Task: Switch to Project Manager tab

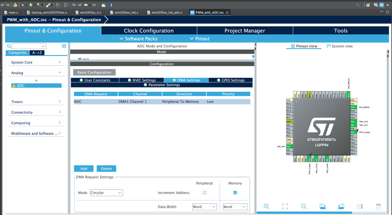Action: (245, 31)
